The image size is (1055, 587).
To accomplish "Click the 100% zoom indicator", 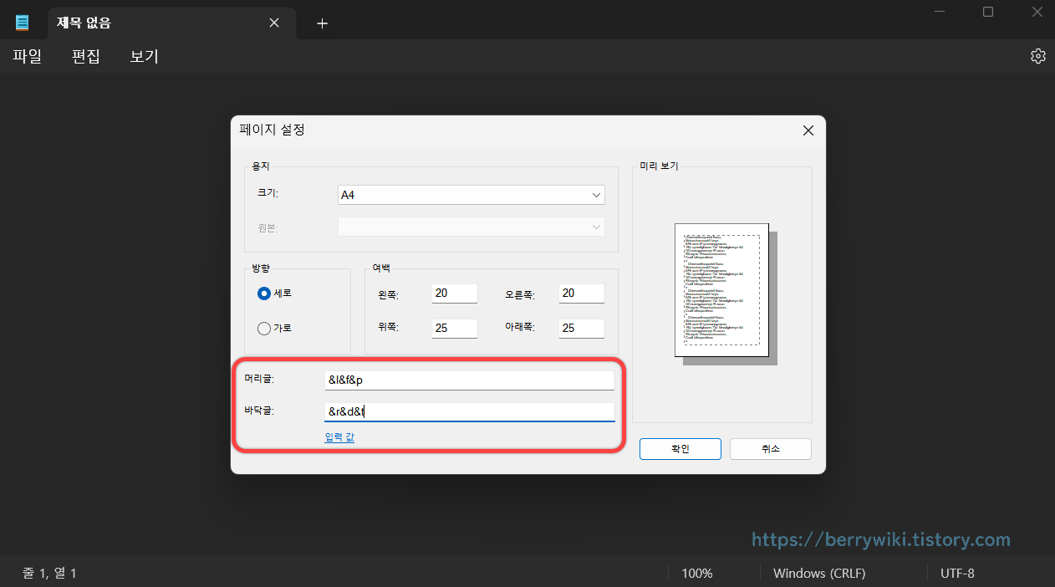I will point(697,573).
